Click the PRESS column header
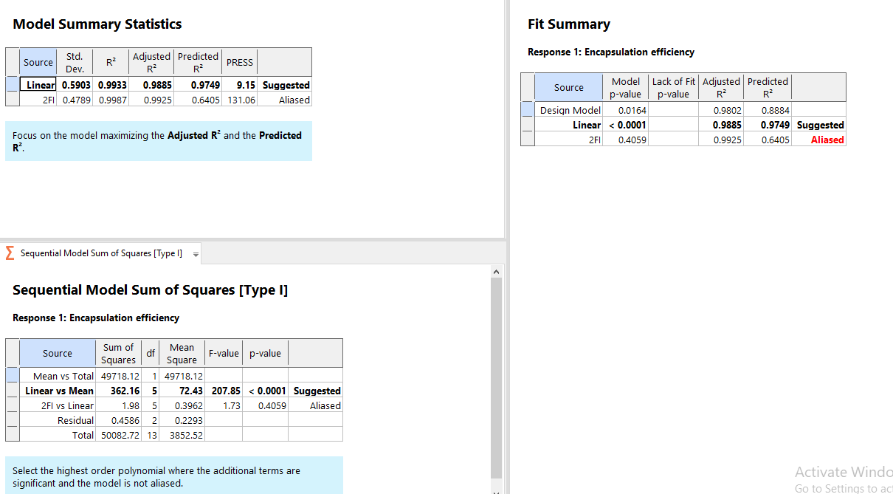Image resolution: width=893 pixels, height=494 pixels. pos(239,62)
